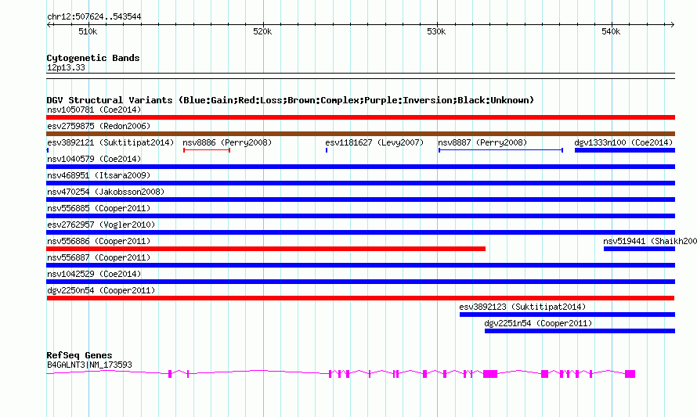Open the nsv8887 (Perry2008) label
The height and width of the screenshot is (417, 697).
pyautogui.click(x=482, y=142)
